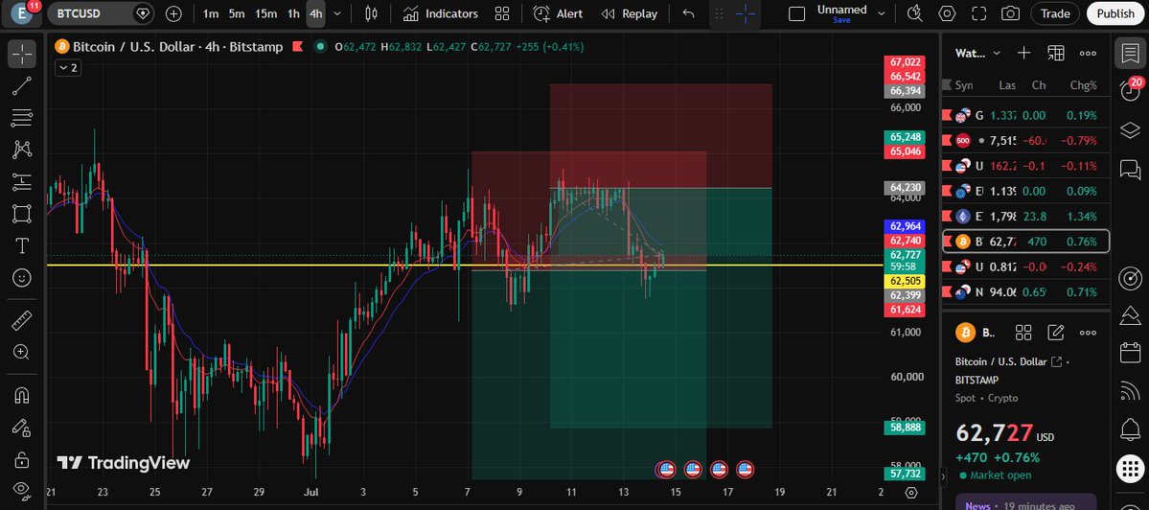1149x510 pixels.
Task: Open watchlist more options three dots
Action: pyautogui.click(x=1089, y=53)
